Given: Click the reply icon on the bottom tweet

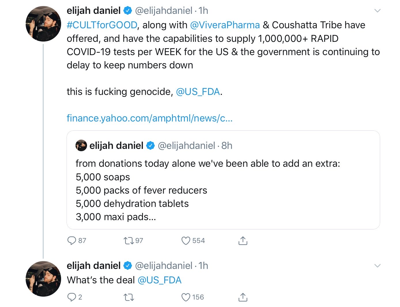Looking at the screenshot, I should [72, 297].
